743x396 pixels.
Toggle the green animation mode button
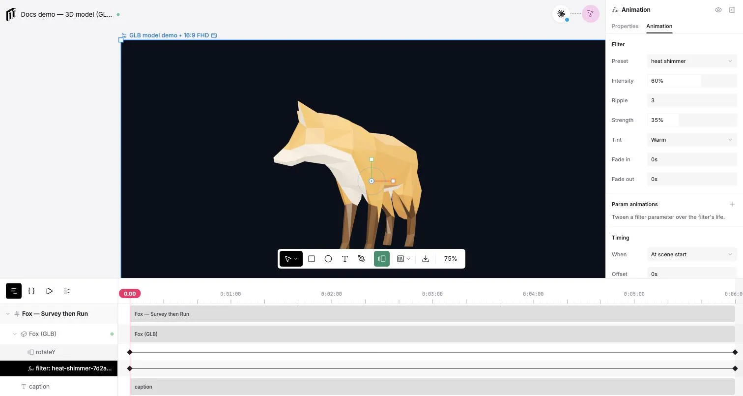click(x=382, y=259)
